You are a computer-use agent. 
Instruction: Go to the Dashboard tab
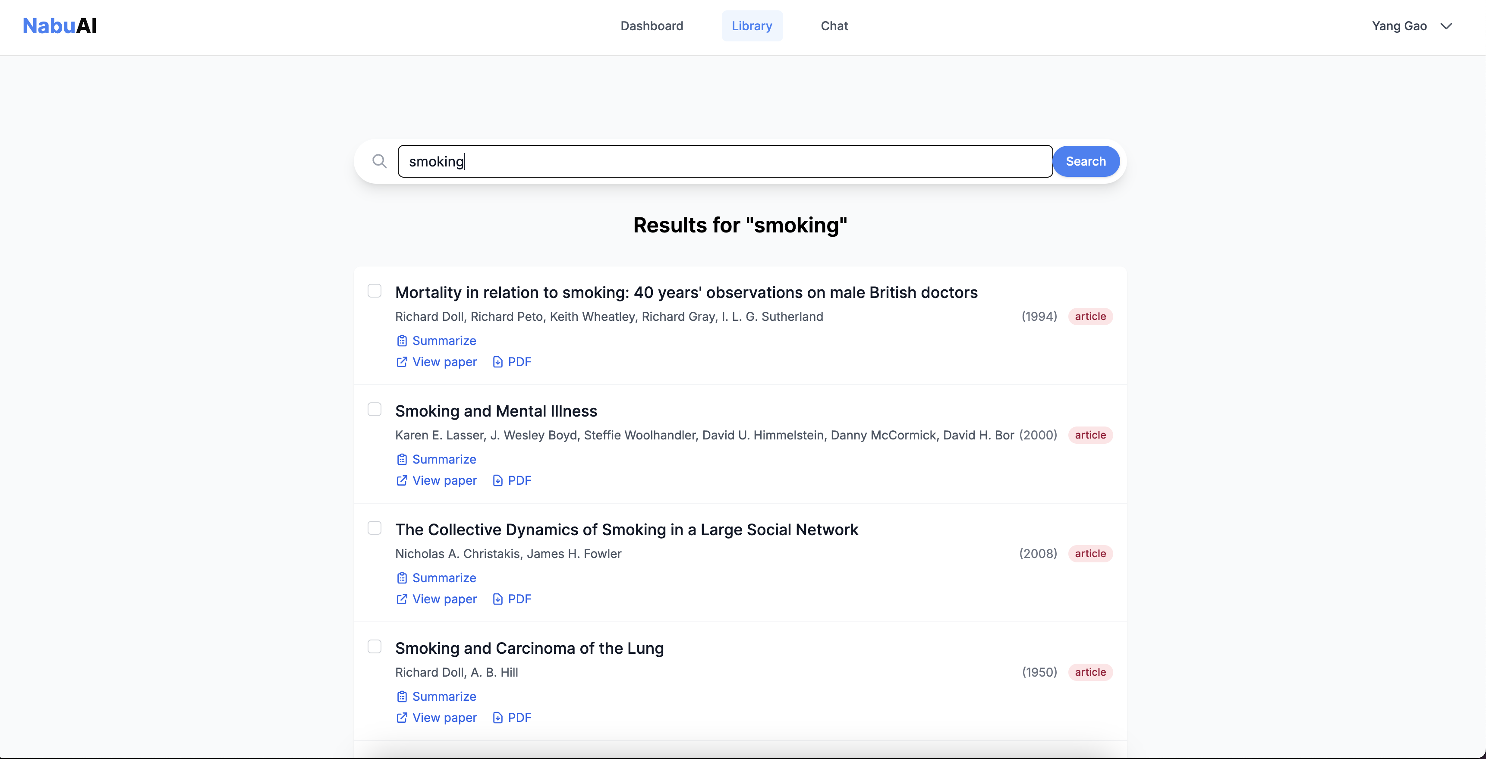pyautogui.click(x=651, y=26)
